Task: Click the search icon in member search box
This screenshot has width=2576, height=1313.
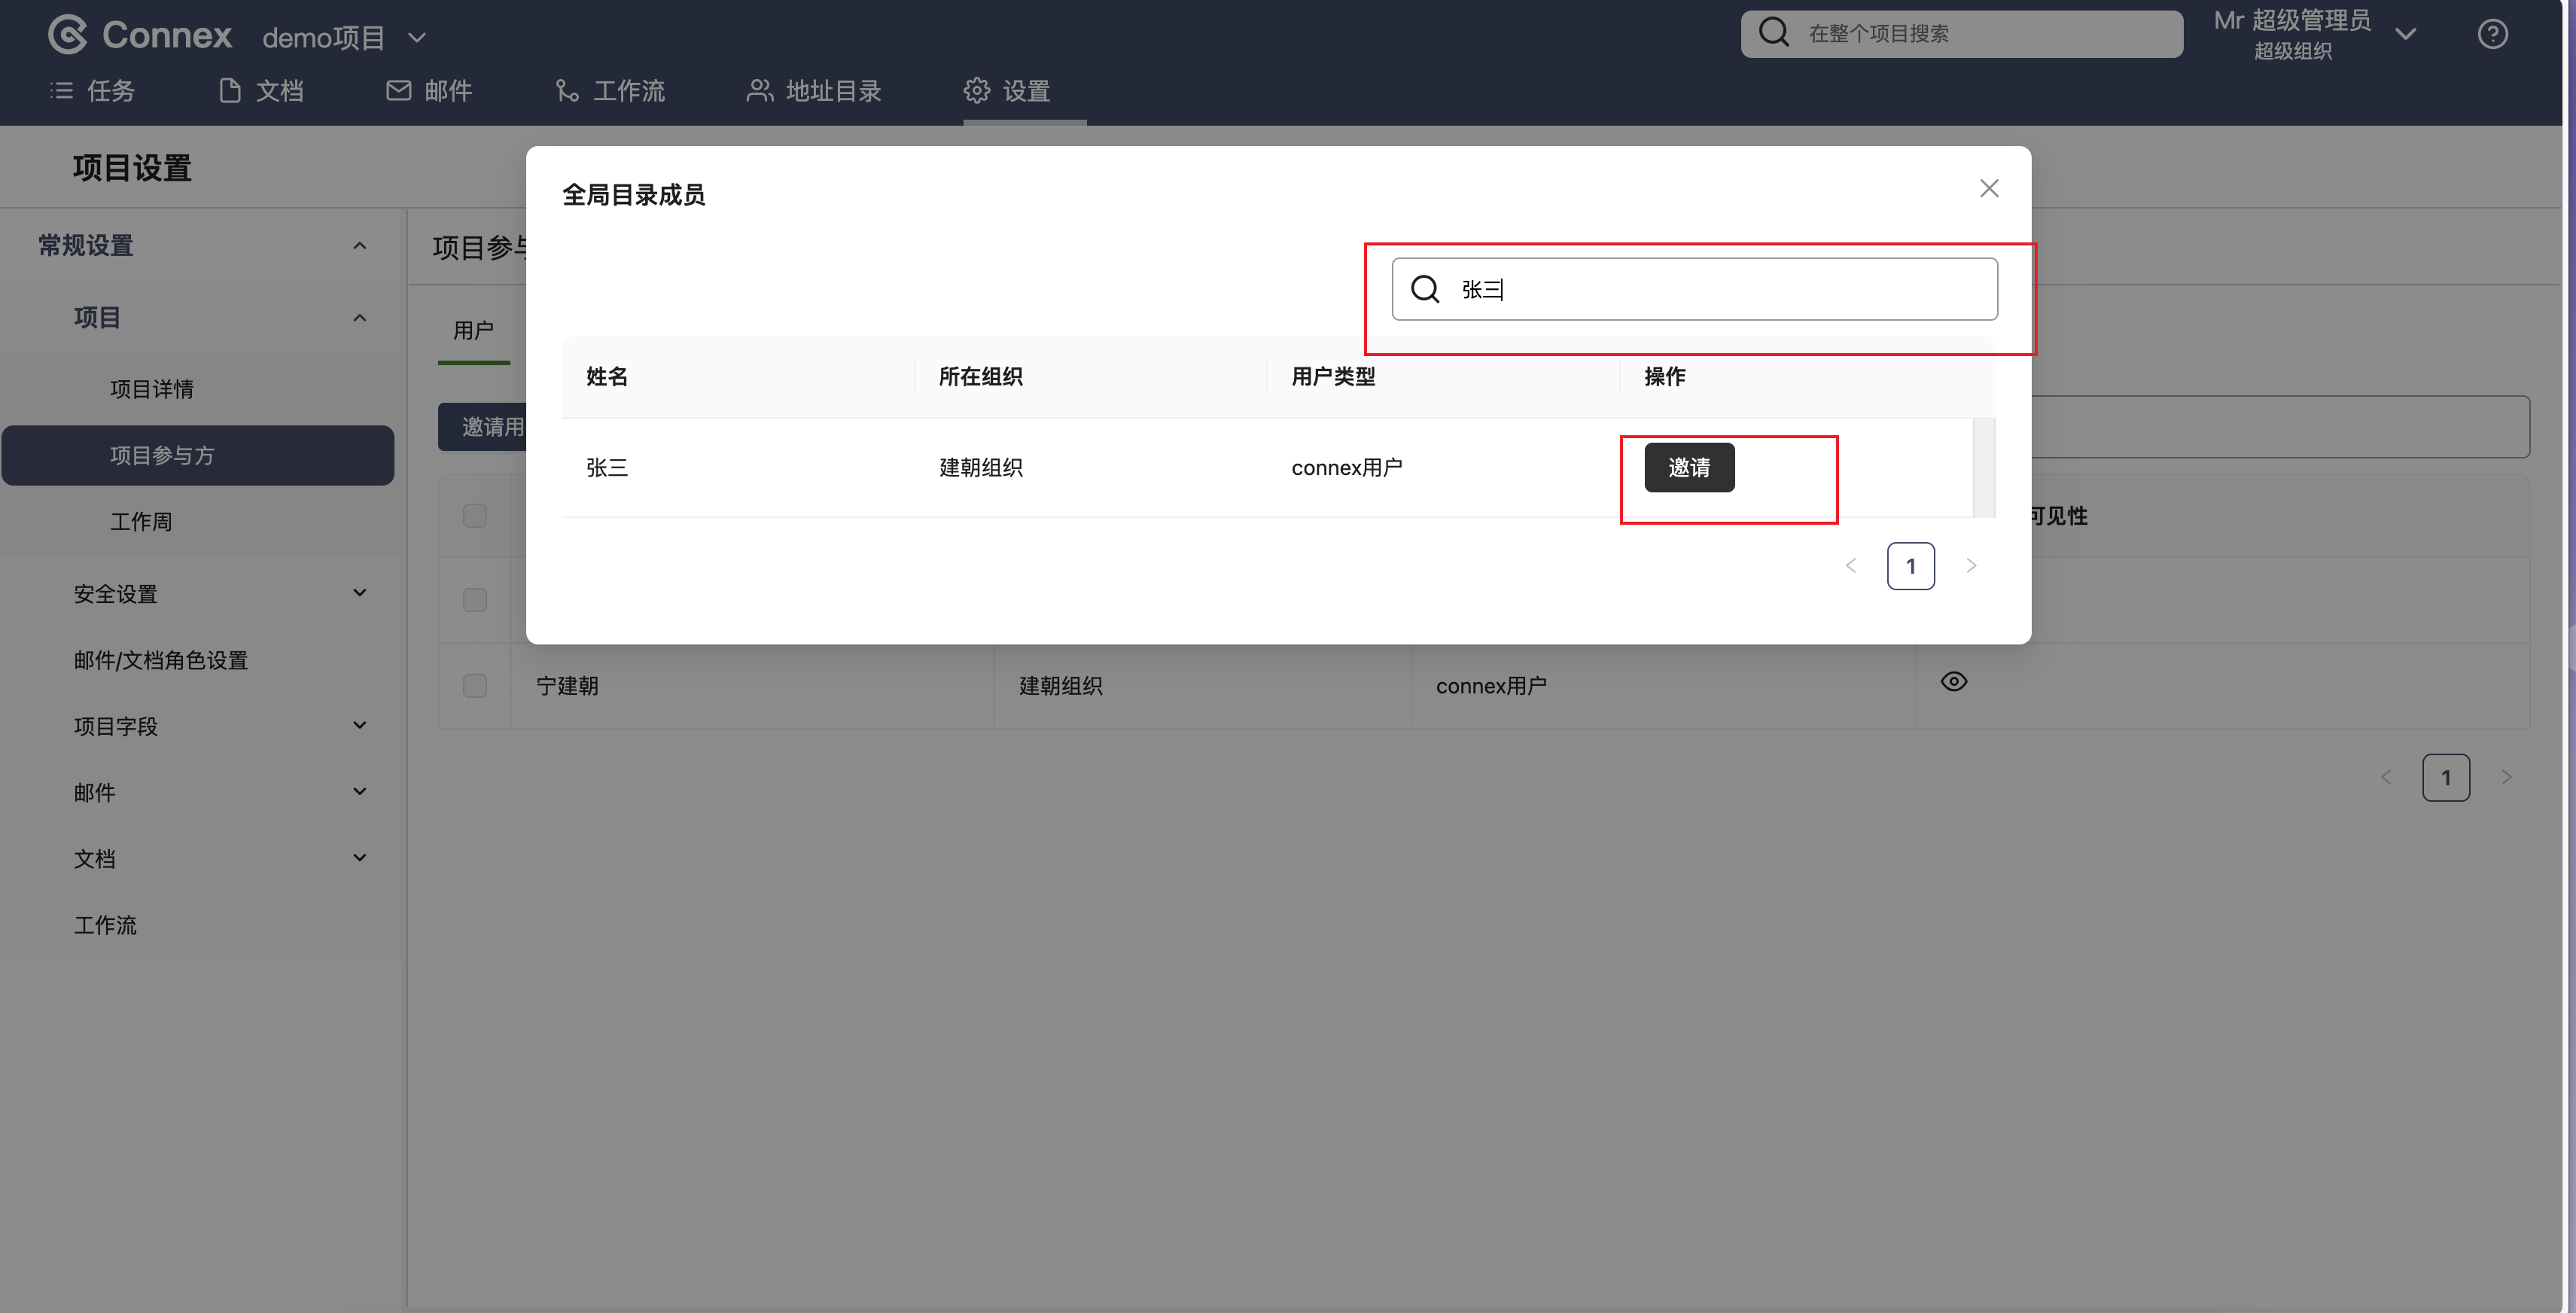Action: pyautogui.click(x=1425, y=290)
